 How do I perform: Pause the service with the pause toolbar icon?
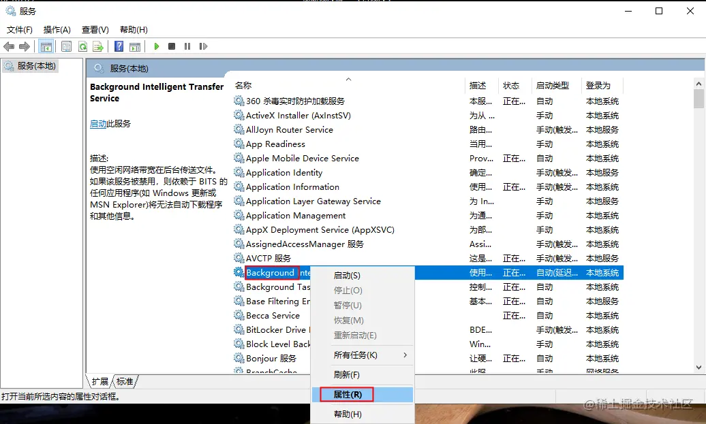click(x=187, y=46)
